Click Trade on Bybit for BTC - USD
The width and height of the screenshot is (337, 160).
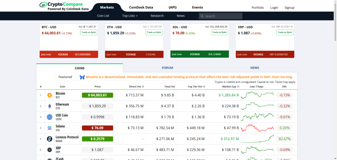89,32
